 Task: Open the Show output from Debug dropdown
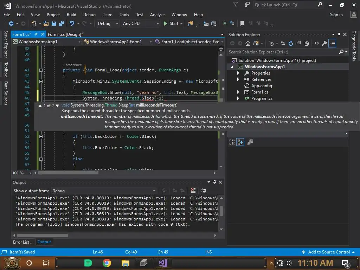coord(104,191)
